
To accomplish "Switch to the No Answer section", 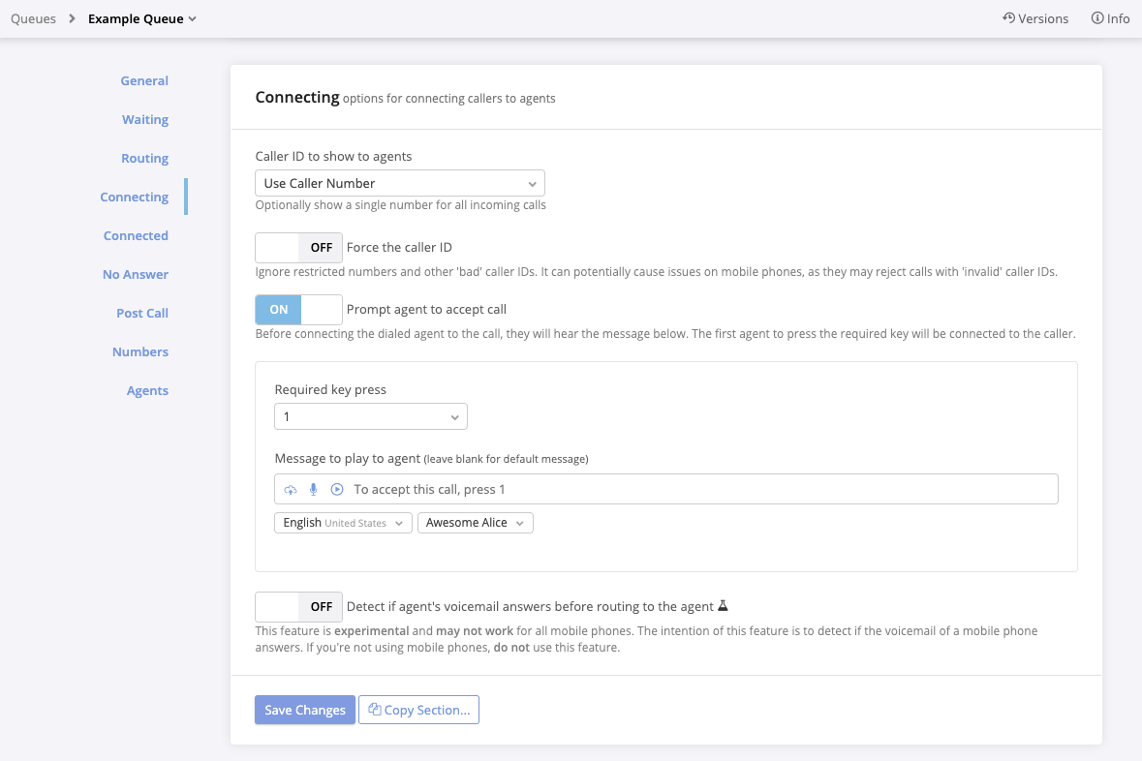I will click(x=136, y=275).
